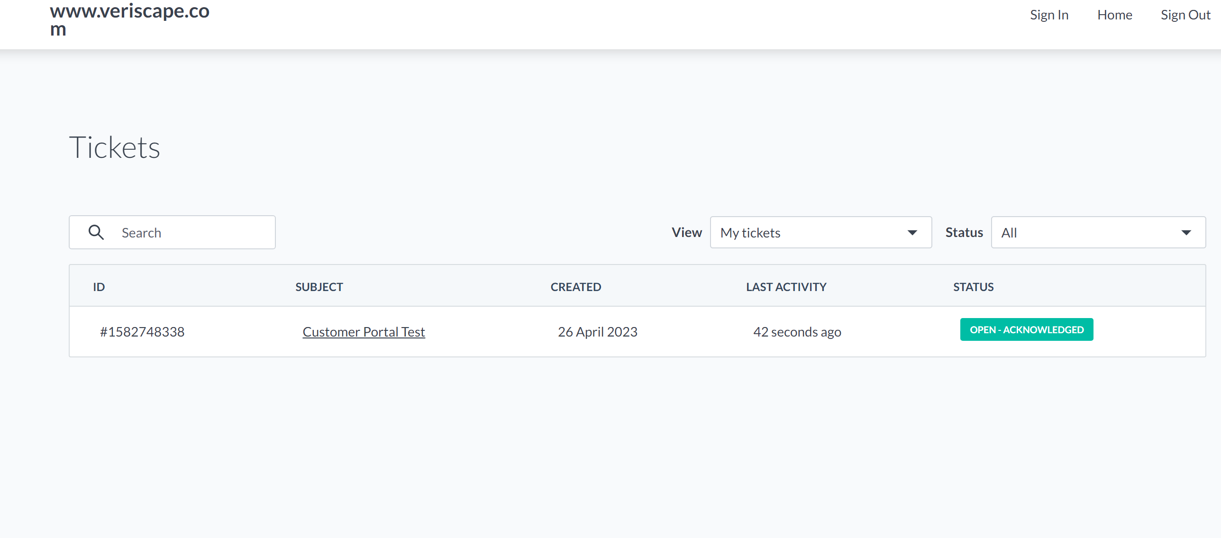Open the Sign In menu item

point(1049,15)
